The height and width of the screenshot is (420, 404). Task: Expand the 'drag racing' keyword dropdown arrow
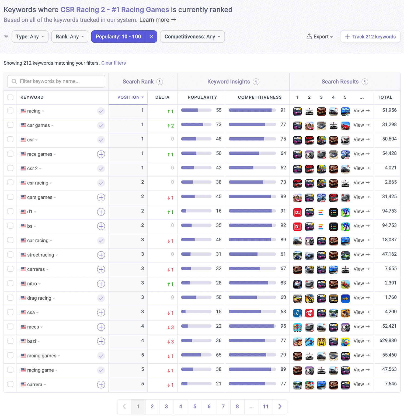tap(54, 298)
